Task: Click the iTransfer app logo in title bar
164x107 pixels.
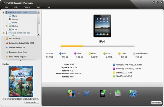Action: pos(4,3)
